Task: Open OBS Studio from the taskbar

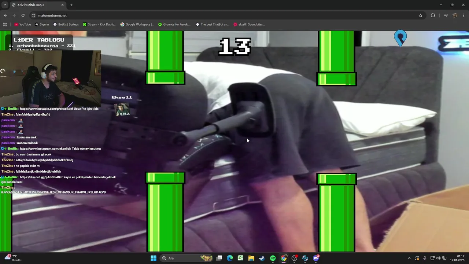Action: pos(294,258)
